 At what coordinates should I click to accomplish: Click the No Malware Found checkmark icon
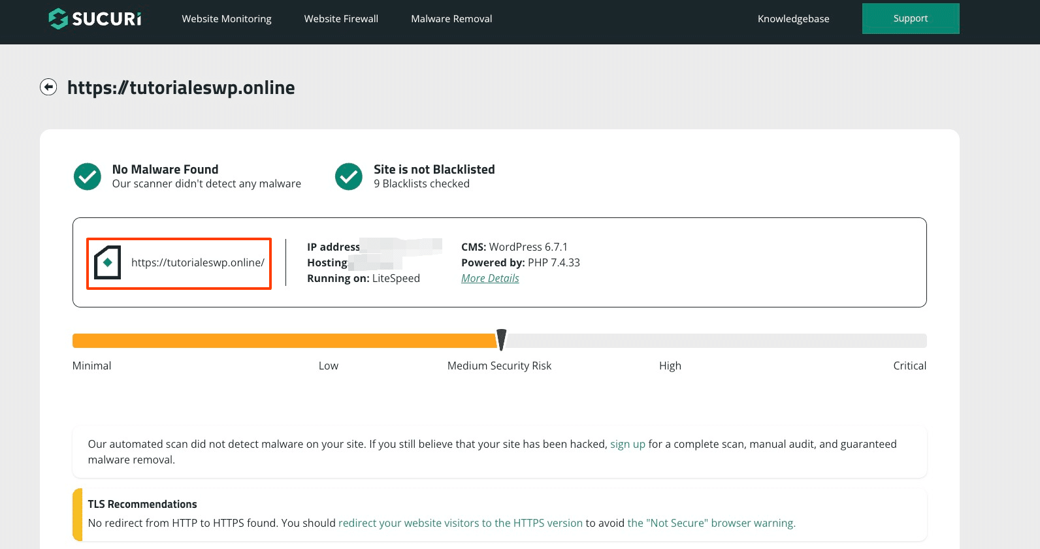(88, 176)
